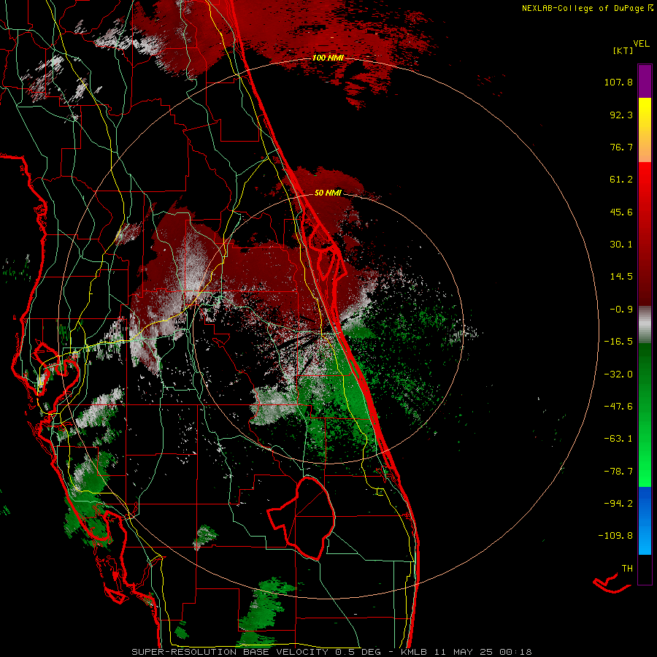The height and width of the screenshot is (657, 657).
Task: Click the 100 NMI range ring label
Action: point(328,58)
